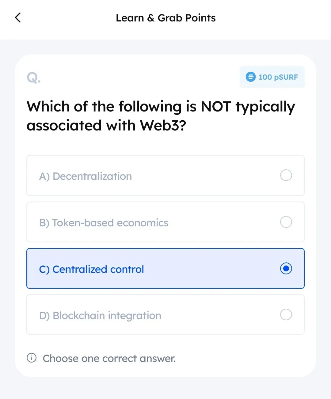Tap the back arrow to leave the quiz
The height and width of the screenshot is (399, 331).
click(17, 17)
